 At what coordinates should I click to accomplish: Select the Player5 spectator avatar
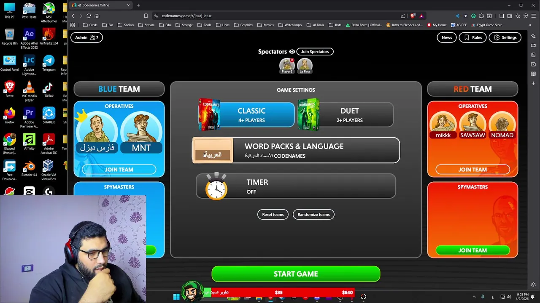point(287,66)
